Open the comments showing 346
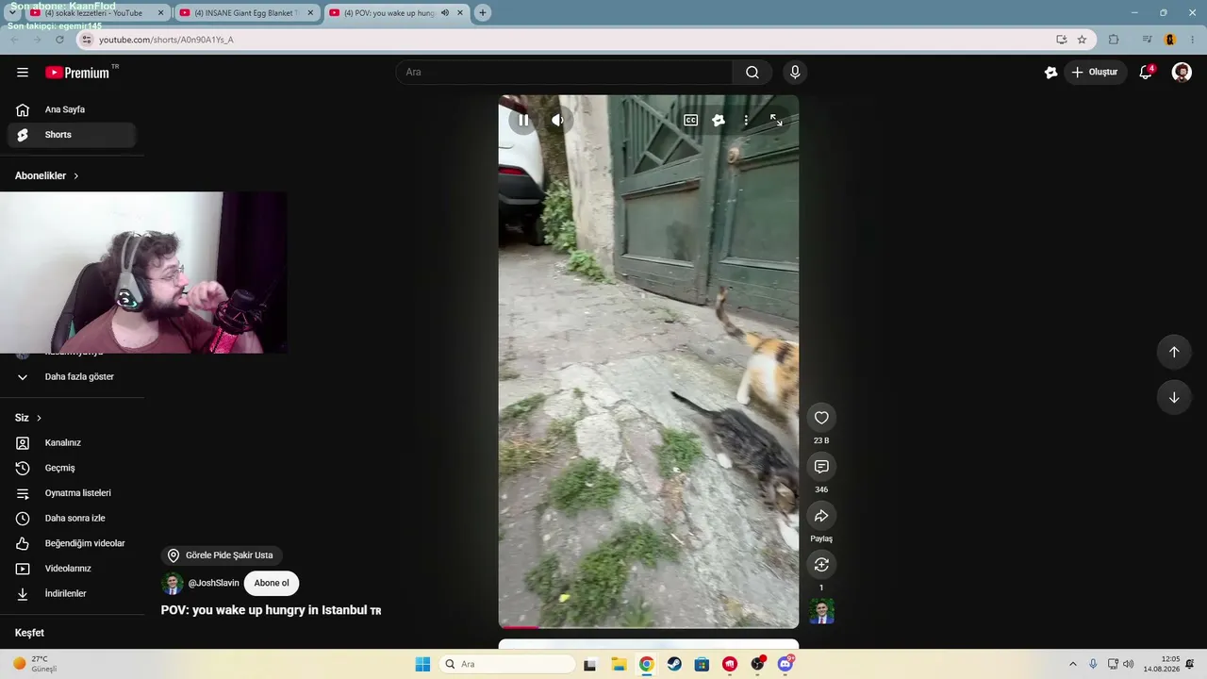The image size is (1207, 679). pyautogui.click(x=821, y=467)
